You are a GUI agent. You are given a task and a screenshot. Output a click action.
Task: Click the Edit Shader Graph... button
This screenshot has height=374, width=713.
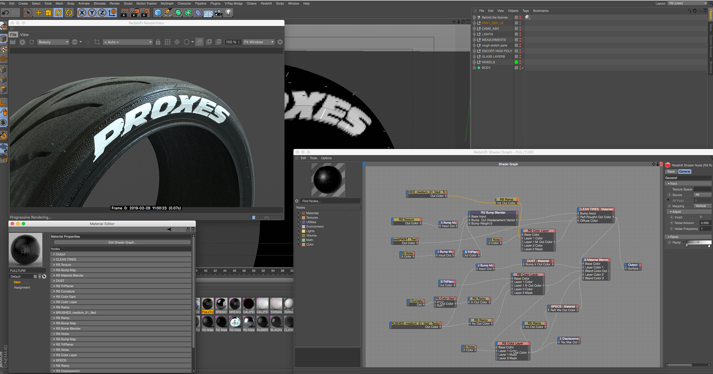[x=122, y=242]
